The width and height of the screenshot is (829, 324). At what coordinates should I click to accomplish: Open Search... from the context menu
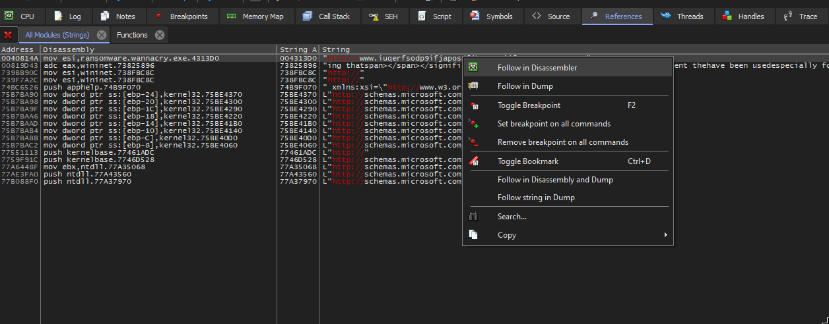click(x=568, y=217)
